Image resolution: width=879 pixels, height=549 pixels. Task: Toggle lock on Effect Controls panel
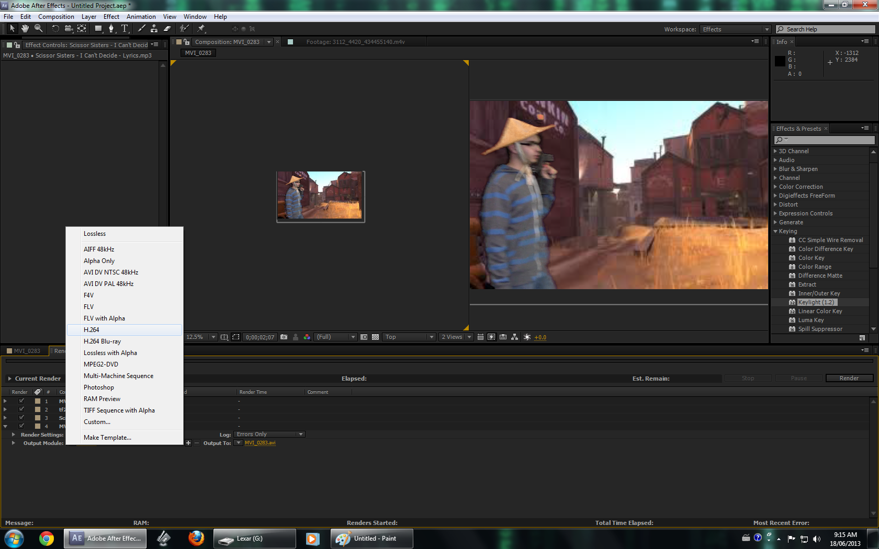(x=17, y=45)
